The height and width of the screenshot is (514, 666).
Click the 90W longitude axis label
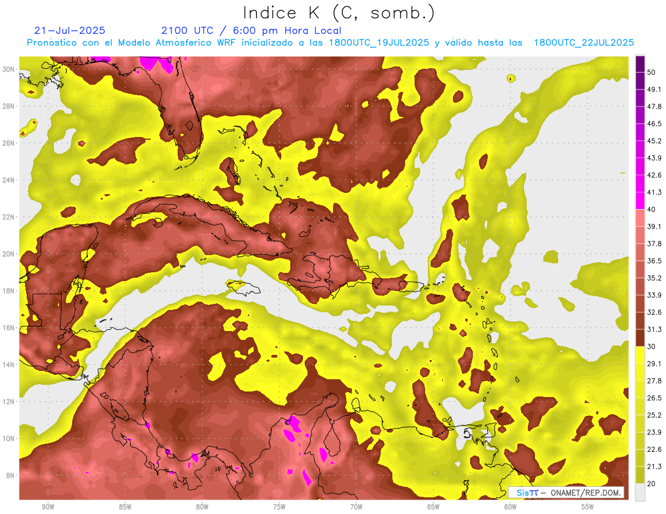pos(48,507)
